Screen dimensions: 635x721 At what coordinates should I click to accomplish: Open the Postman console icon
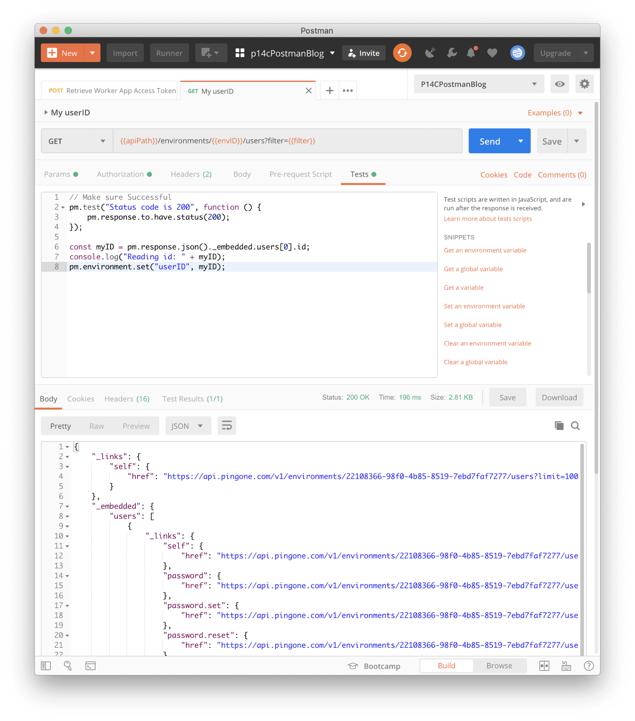coord(90,665)
